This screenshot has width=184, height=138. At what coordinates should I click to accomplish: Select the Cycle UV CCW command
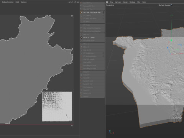[x=92, y=81]
